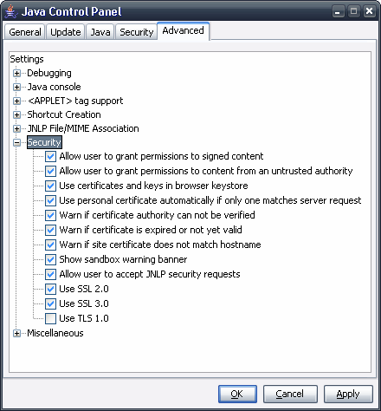Enable the Use TLS 1.0 checkbox

pos(50,318)
